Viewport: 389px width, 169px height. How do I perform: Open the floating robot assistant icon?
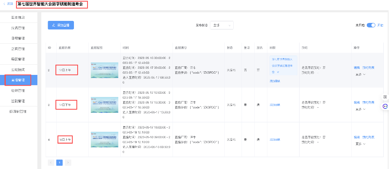click(385, 106)
